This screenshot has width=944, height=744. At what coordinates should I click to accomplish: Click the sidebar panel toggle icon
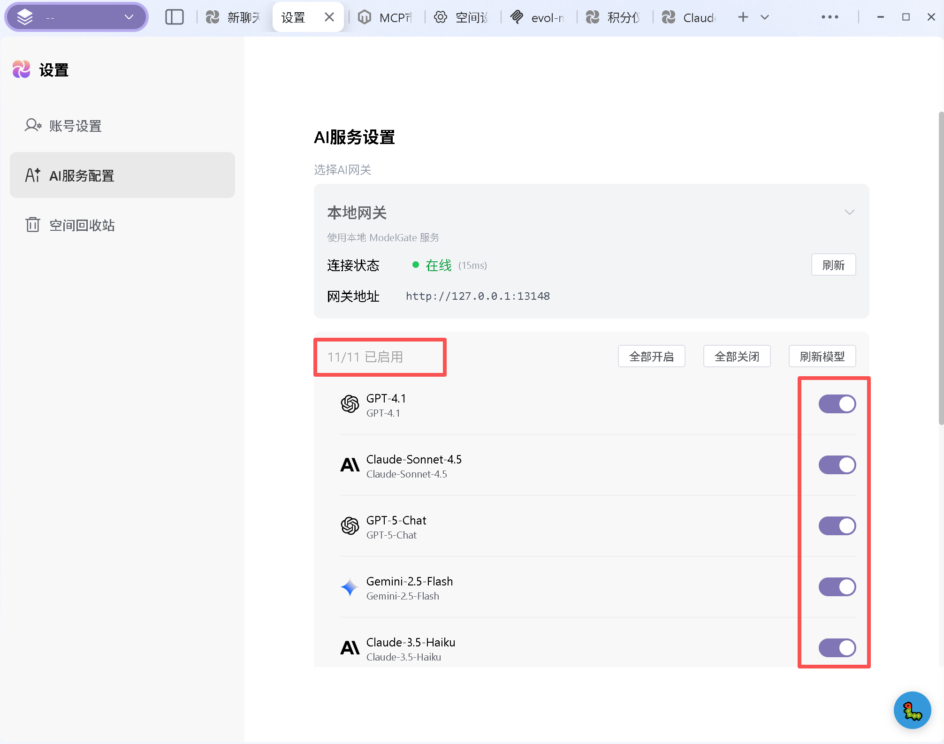click(174, 17)
